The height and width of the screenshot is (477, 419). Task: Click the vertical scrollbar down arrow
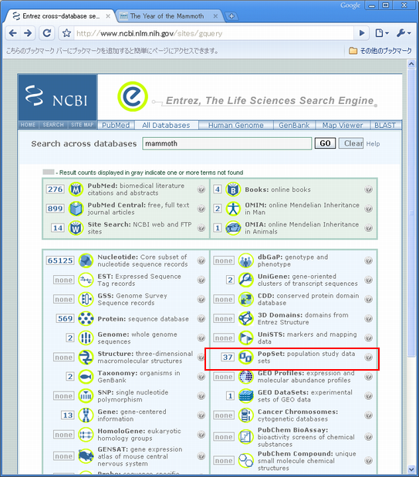pos(411,469)
